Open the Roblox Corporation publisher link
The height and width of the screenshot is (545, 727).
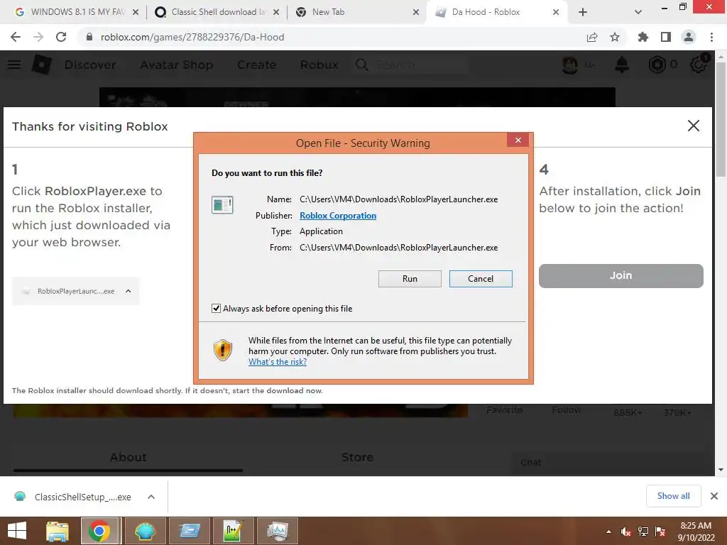(x=337, y=216)
